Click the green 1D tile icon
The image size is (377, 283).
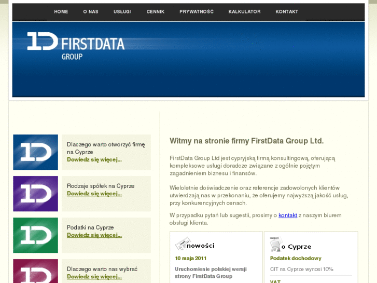click(x=36, y=235)
